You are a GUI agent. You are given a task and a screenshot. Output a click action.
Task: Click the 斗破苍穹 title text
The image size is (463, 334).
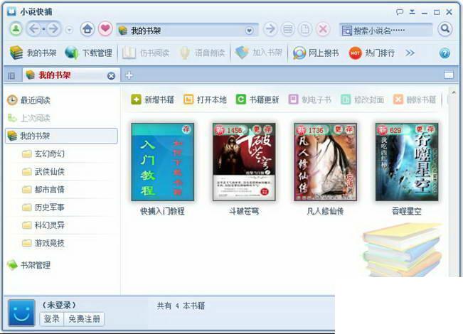tap(244, 211)
